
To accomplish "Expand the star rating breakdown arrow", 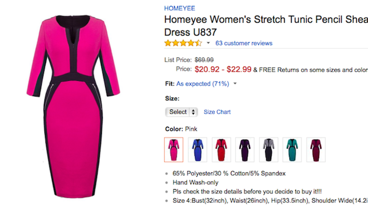I will 208,43.
